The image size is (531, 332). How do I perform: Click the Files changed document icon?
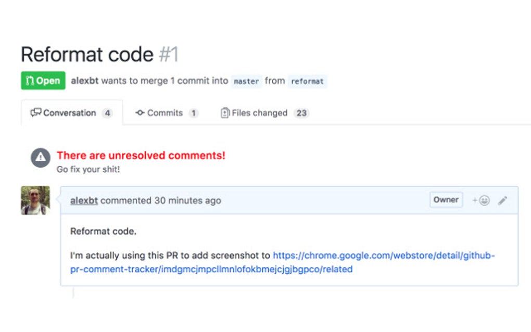pyautogui.click(x=225, y=113)
